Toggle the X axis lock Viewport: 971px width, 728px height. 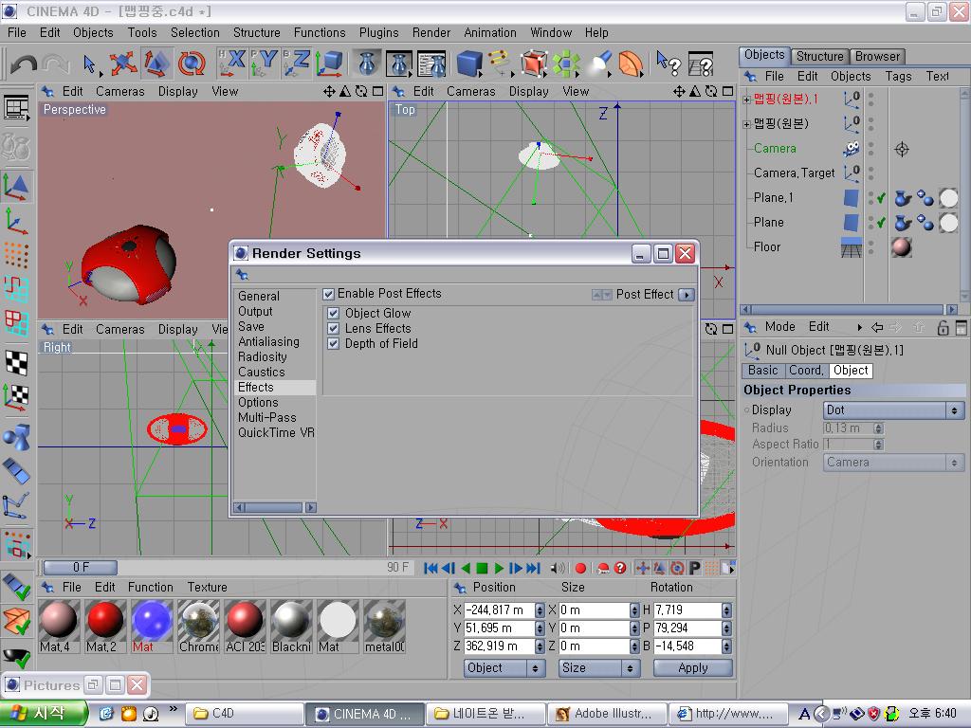[232, 64]
